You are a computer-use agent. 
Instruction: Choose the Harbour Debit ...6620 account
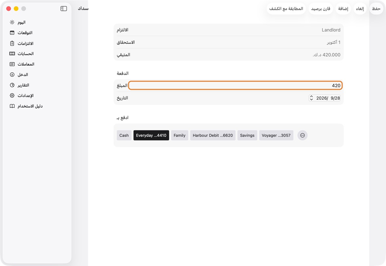pyautogui.click(x=213, y=135)
